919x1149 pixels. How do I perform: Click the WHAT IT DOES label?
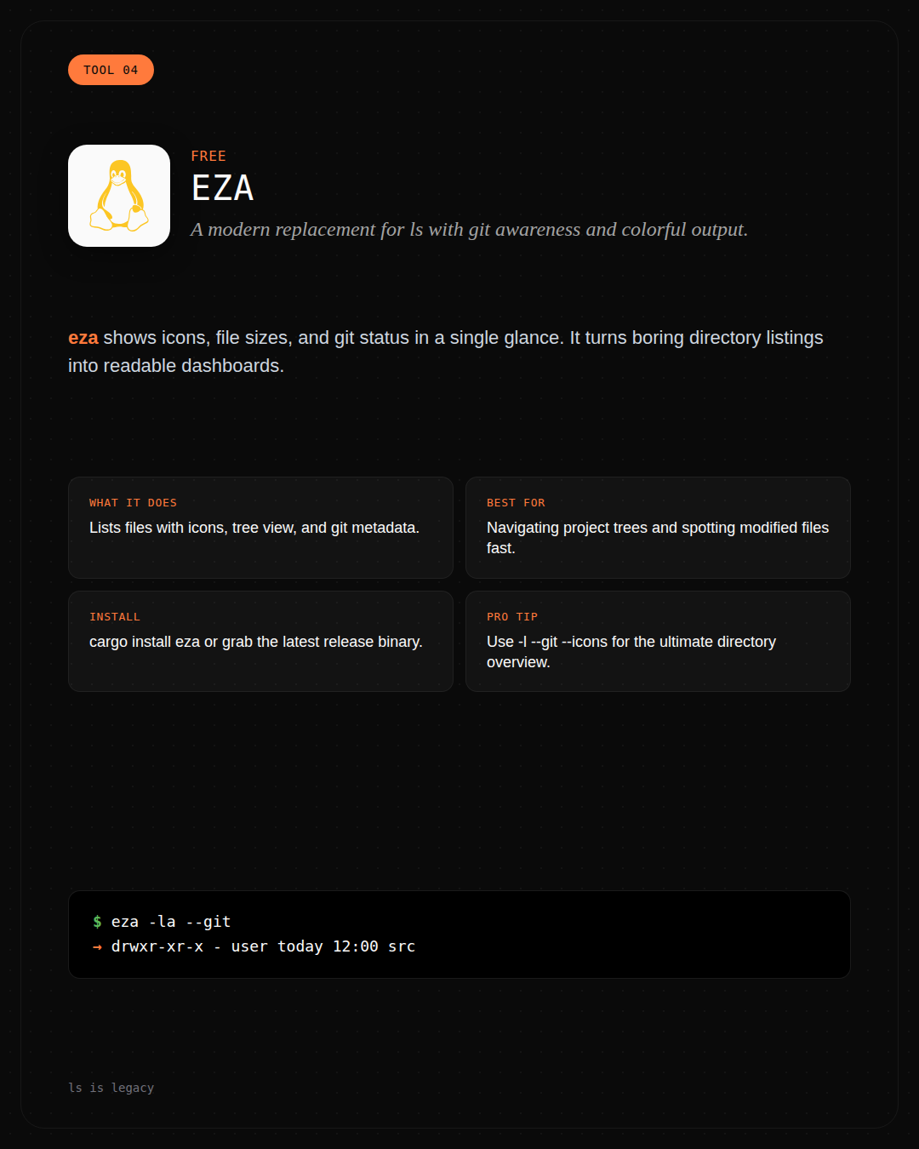[133, 503]
